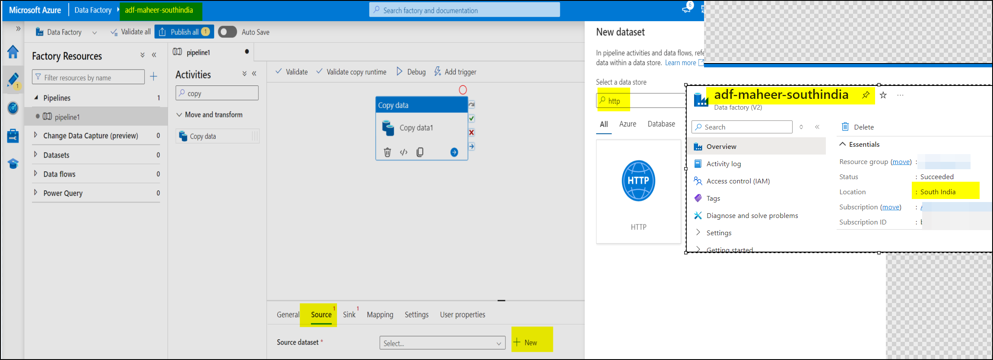Click New to create source dataset

tap(525, 343)
